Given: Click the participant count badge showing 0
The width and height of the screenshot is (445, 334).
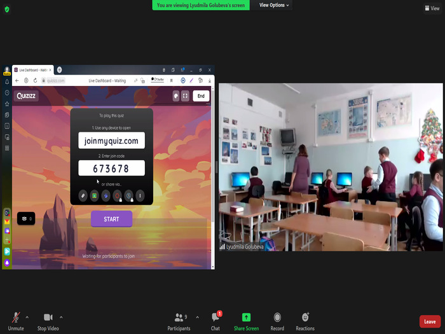Looking at the screenshot, I should (x=26, y=218).
